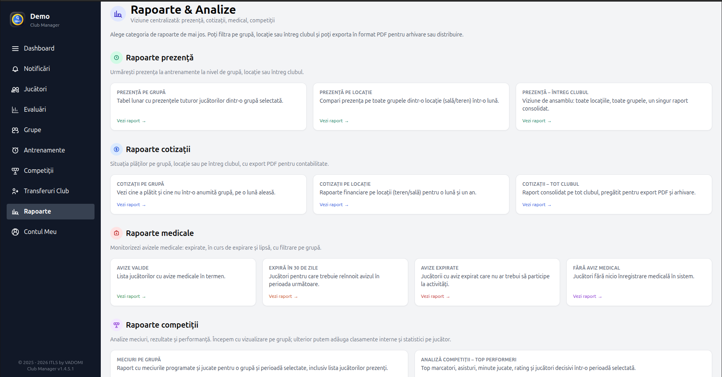Screen dimensions: 722x377
Task: Open the Fără aviz medical report link
Action: (587, 296)
